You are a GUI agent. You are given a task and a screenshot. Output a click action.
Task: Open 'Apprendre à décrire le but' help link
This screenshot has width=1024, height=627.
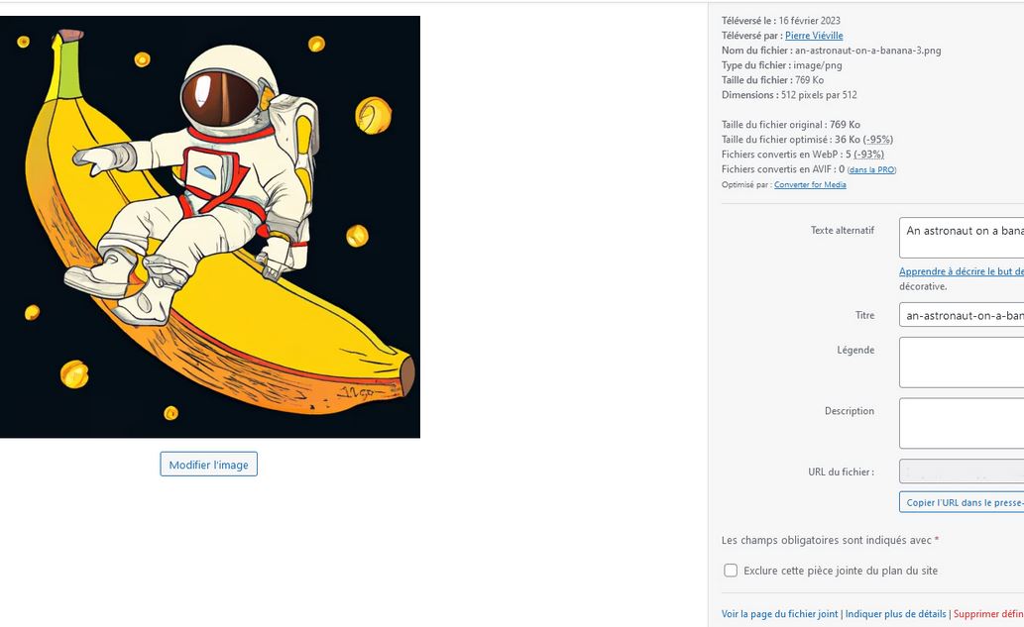[961, 271]
